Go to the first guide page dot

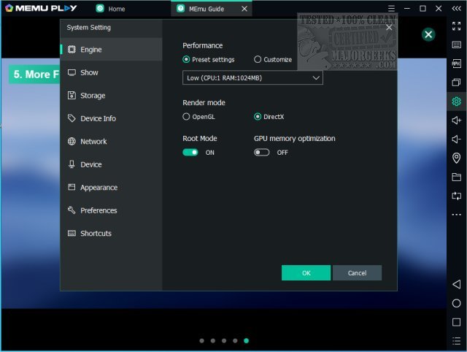(x=201, y=340)
